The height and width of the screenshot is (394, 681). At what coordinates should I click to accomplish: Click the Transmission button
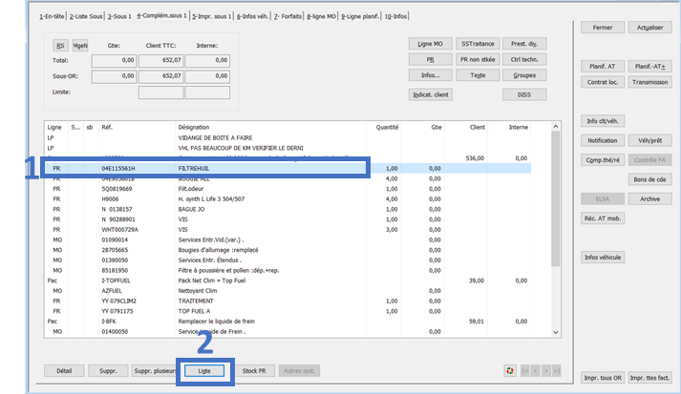tap(649, 82)
